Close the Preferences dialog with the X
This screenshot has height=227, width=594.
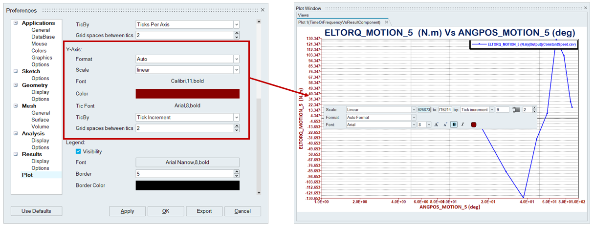(x=263, y=10)
